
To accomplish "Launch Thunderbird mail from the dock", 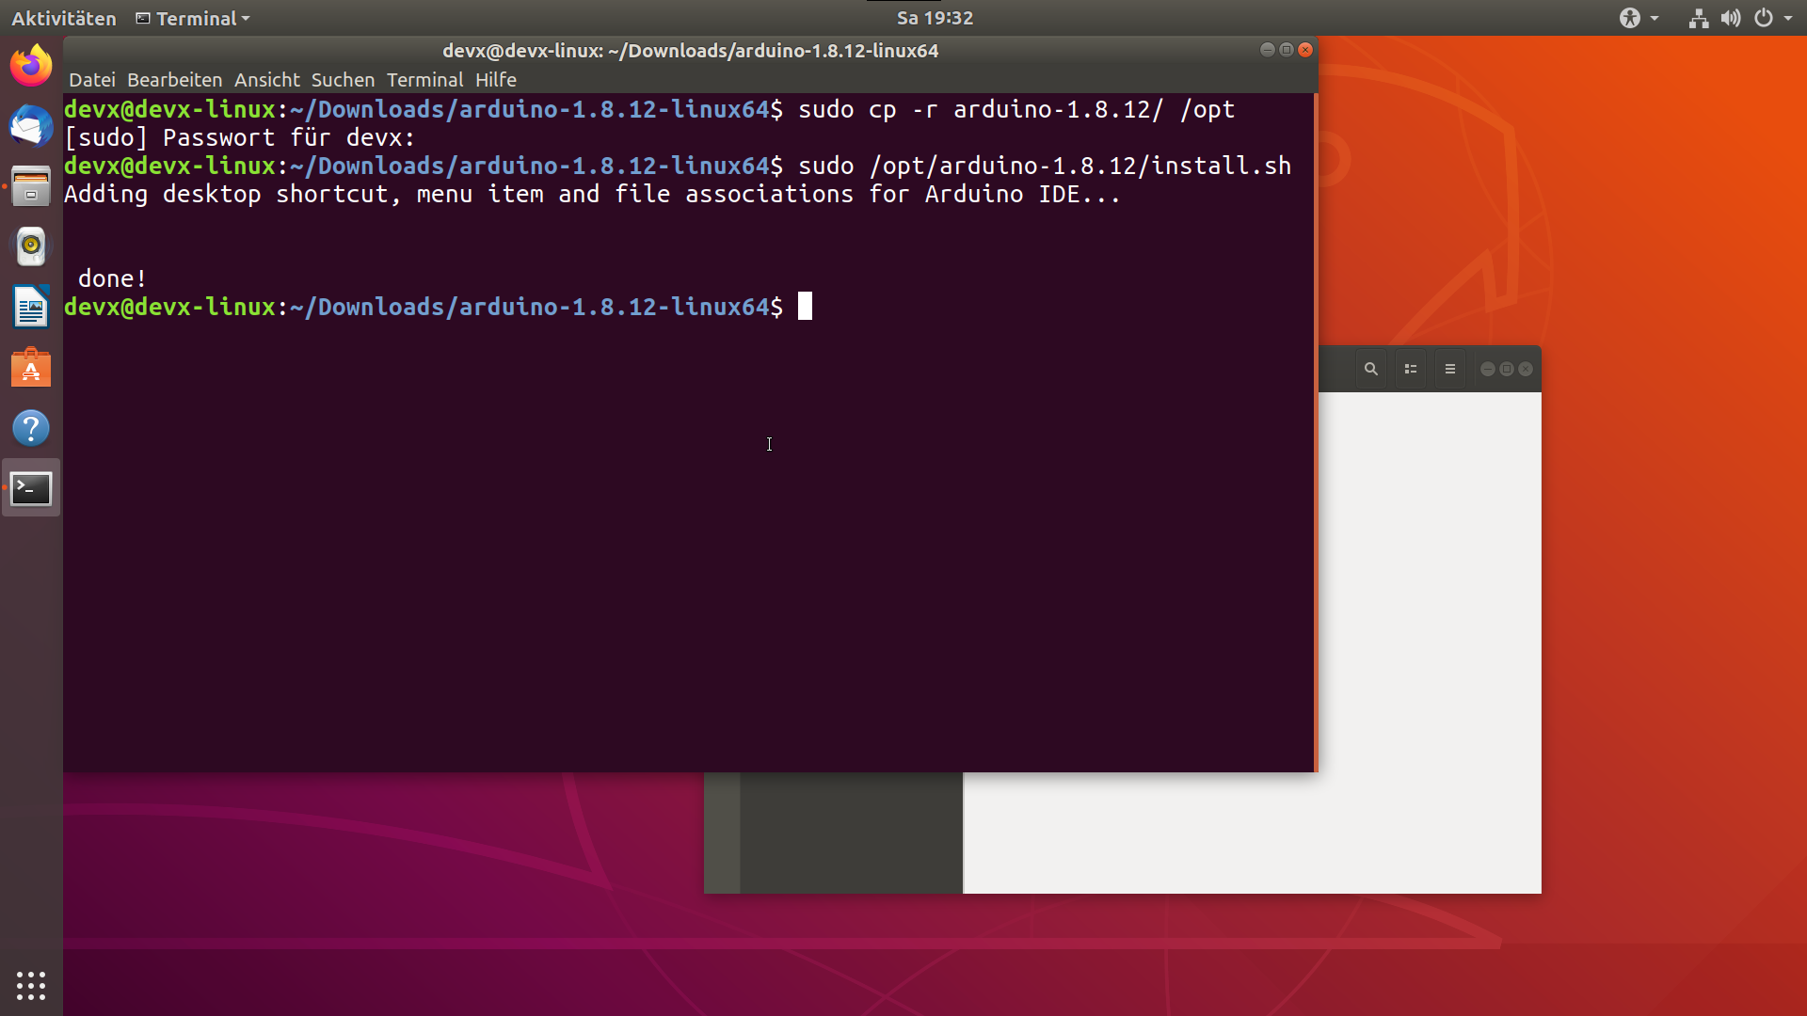I will coord(31,126).
